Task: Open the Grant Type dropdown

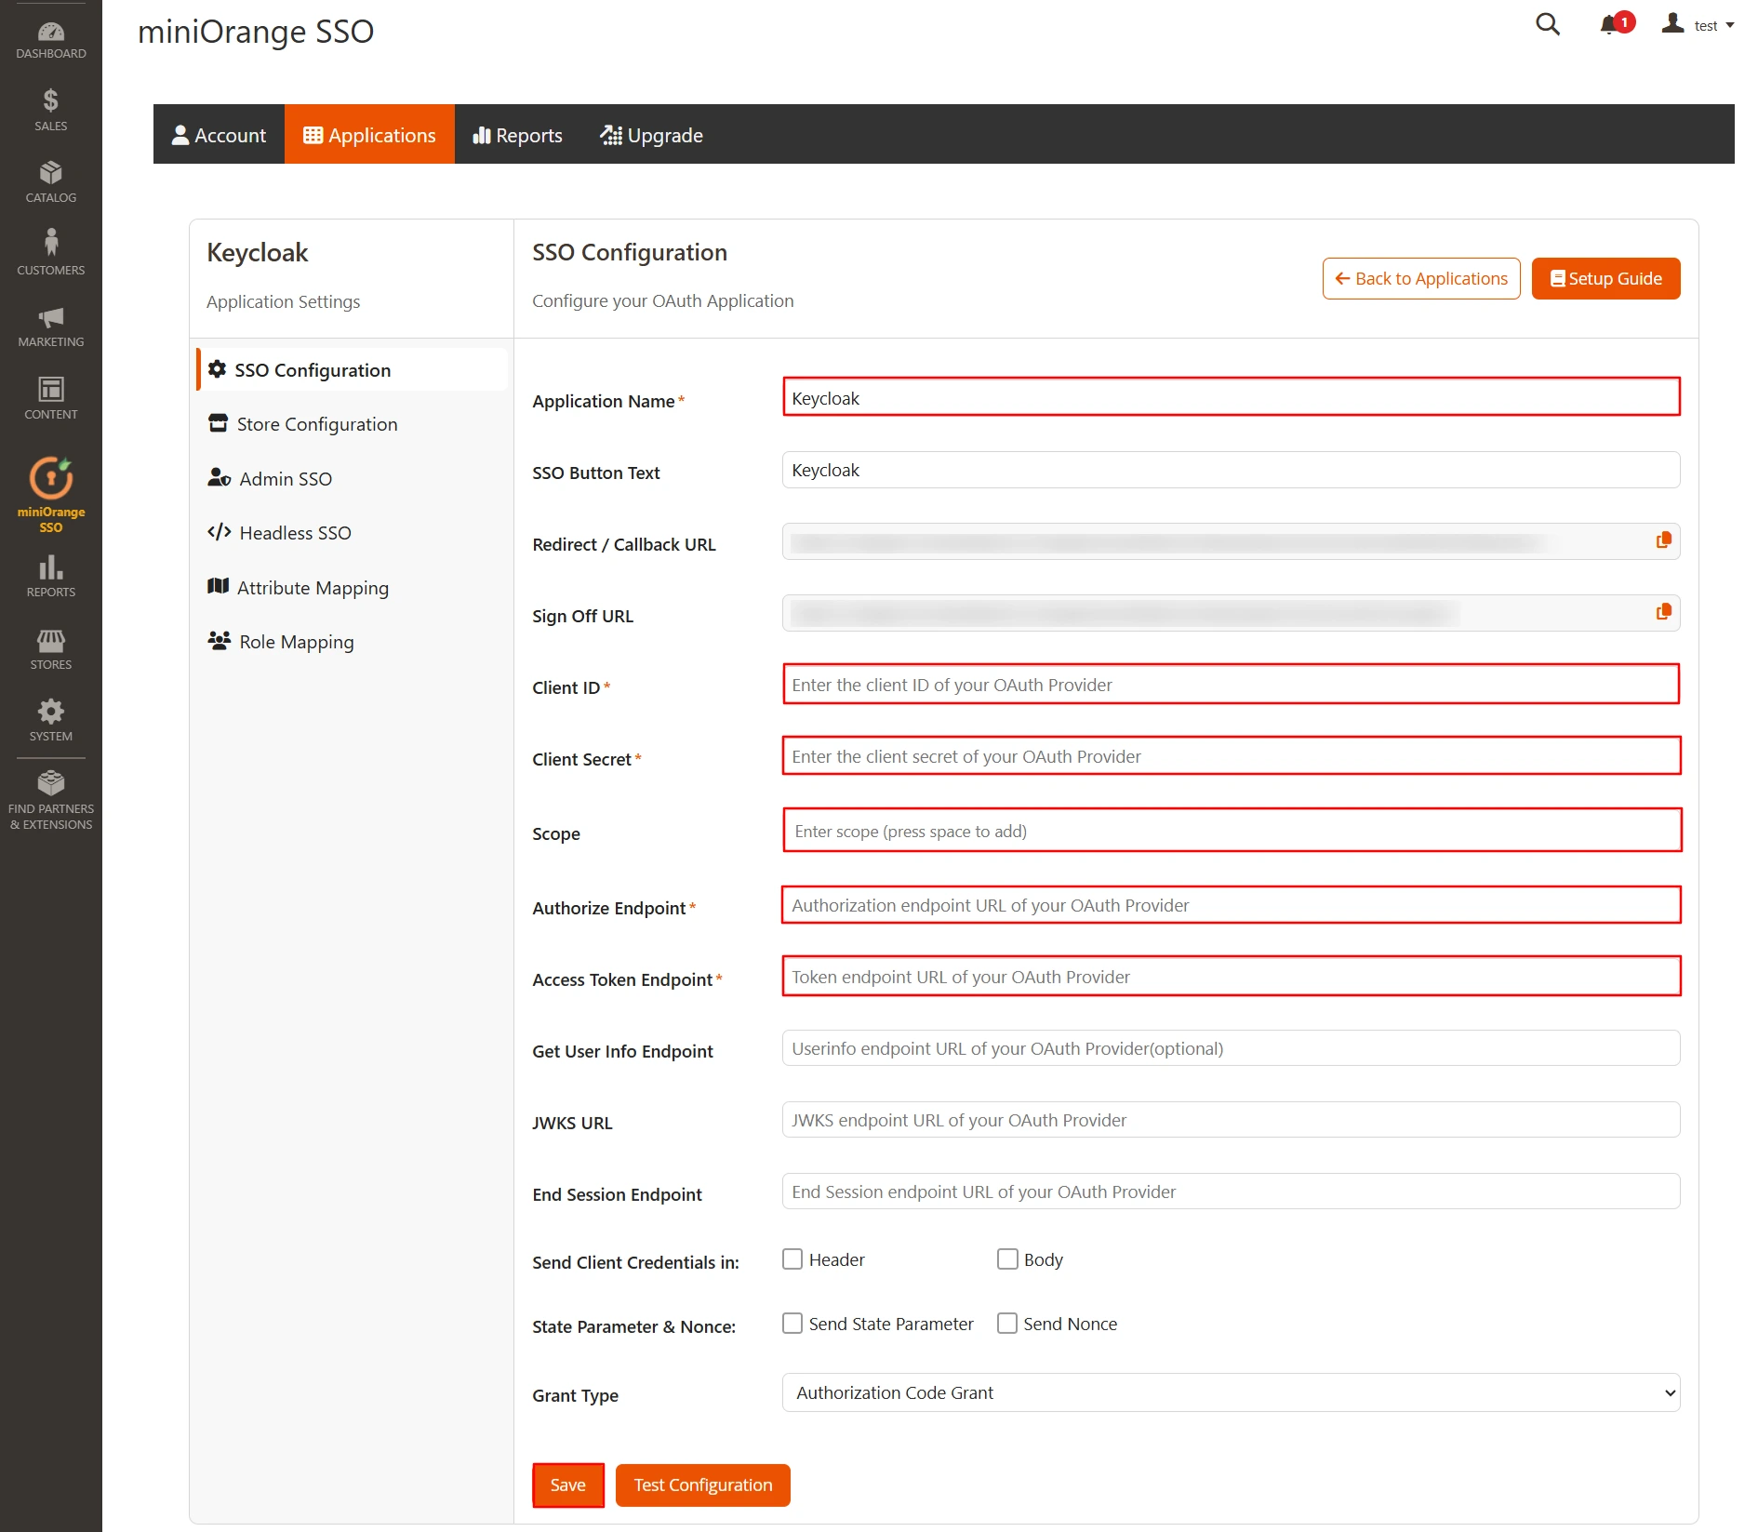Action: [x=1230, y=1392]
